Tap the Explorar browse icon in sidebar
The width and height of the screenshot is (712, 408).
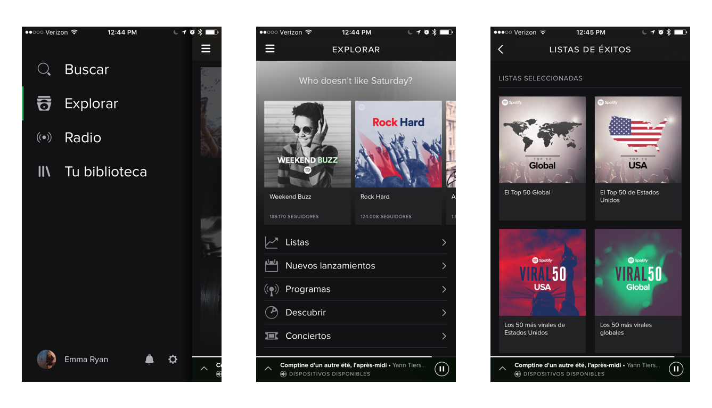(x=44, y=103)
